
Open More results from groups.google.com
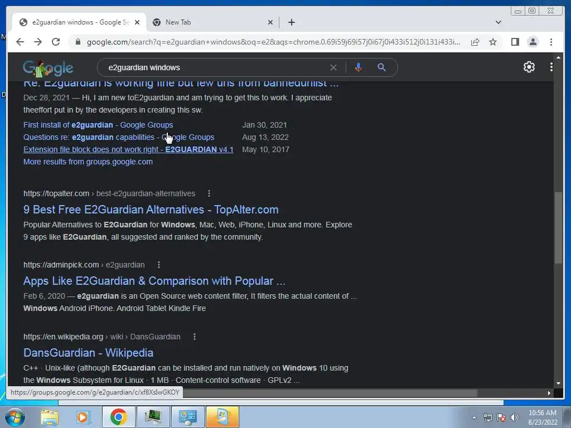(88, 162)
